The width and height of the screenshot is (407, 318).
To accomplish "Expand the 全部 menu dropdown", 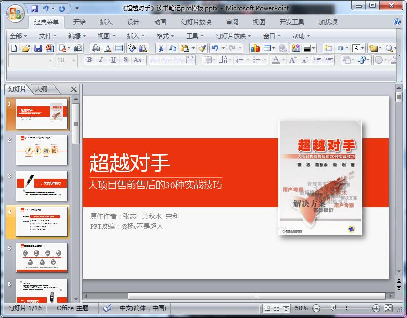I will pos(18,36).
